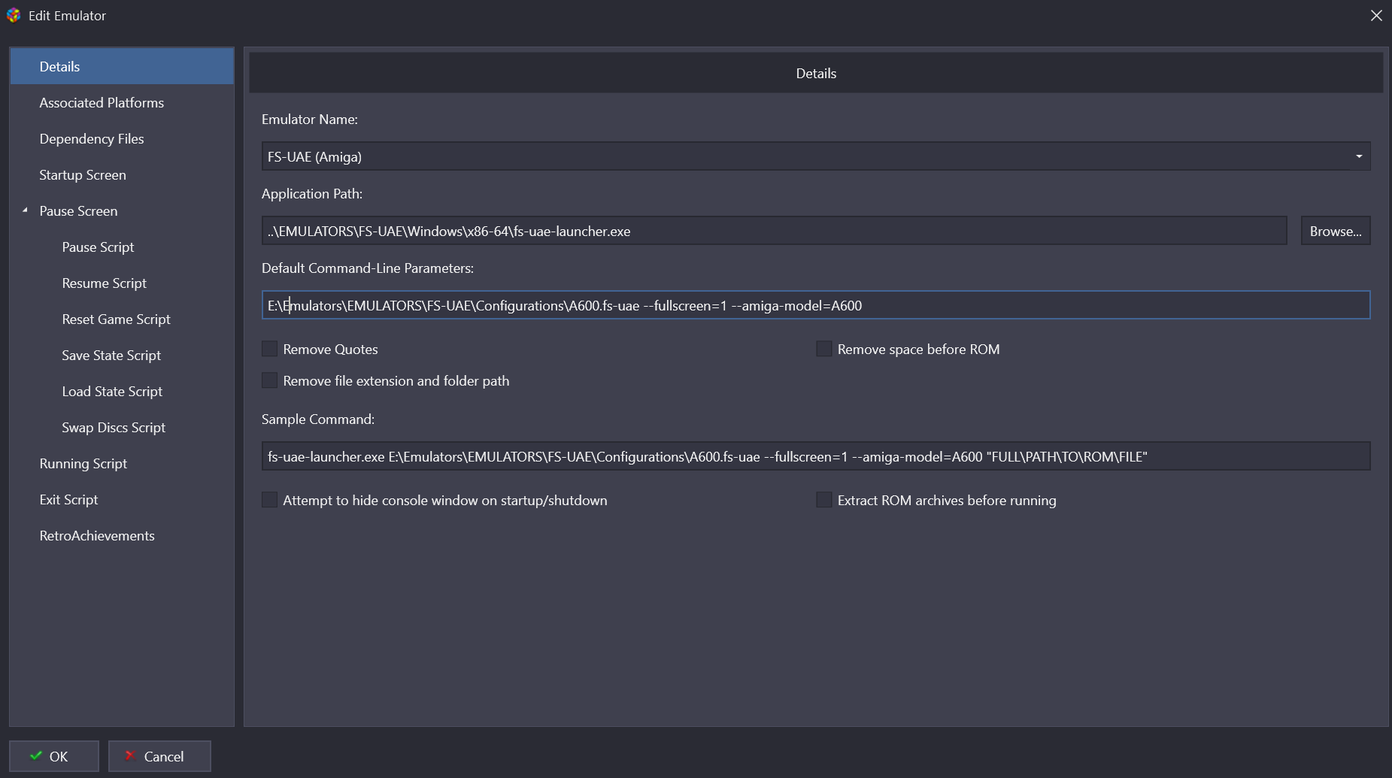Viewport: 1392px width, 778px height.
Task: Toggle Remove space before ROM checkbox
Action: pyautogui.click(x=824, y=349)
